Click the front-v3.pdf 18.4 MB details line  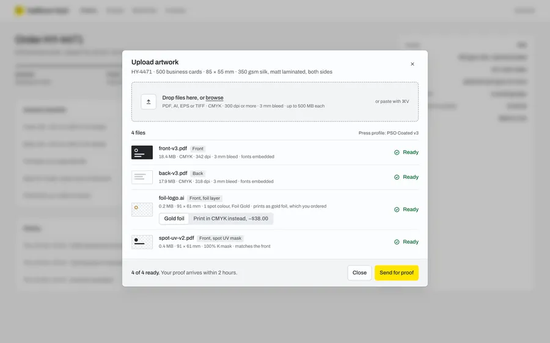coord(216,157)
